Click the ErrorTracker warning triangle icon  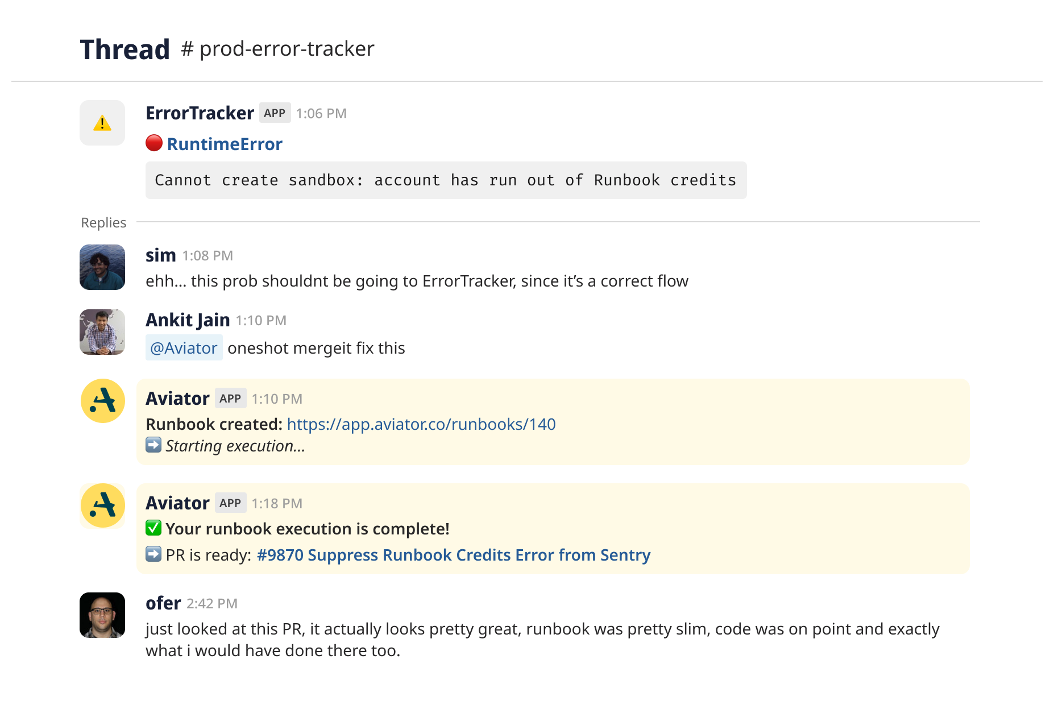tap(102, 122)
